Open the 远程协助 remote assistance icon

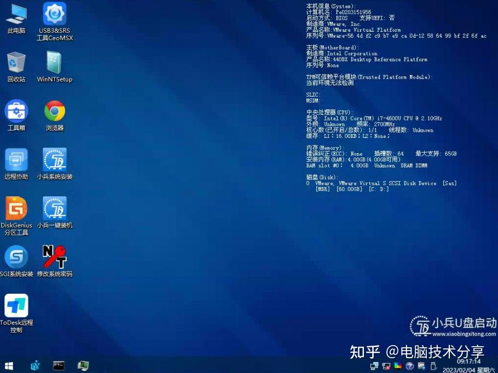click(x=16, y=164)
